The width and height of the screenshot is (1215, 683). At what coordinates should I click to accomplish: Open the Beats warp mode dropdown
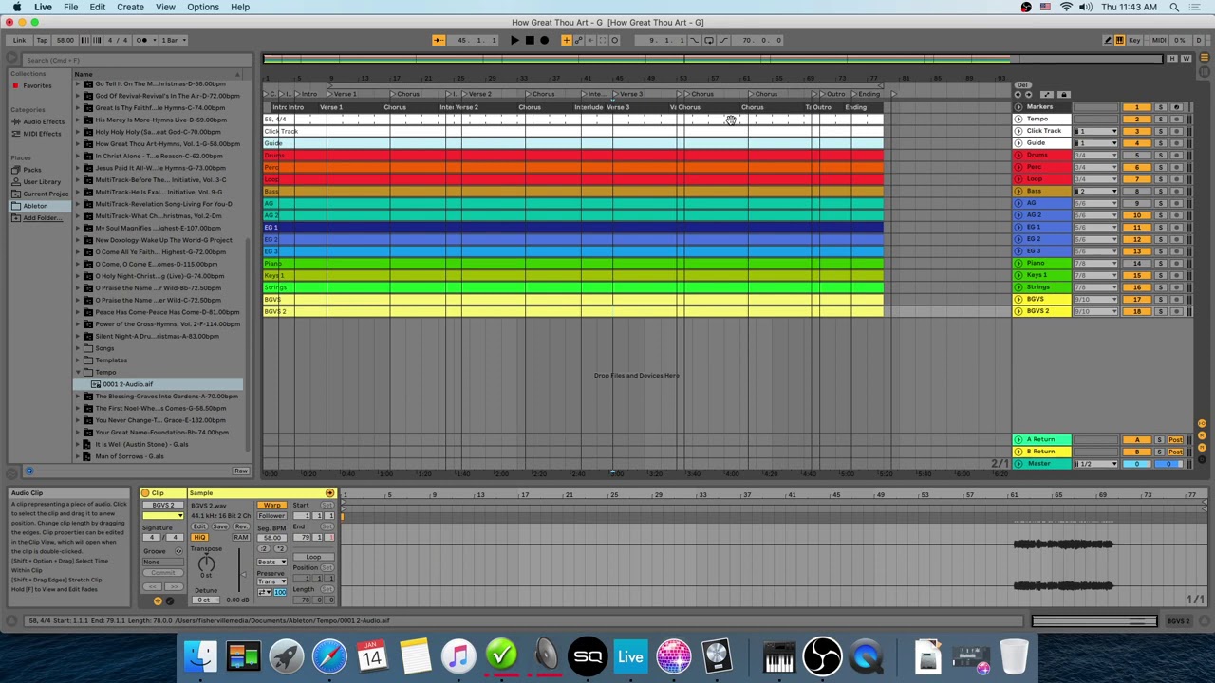point(271,562)
